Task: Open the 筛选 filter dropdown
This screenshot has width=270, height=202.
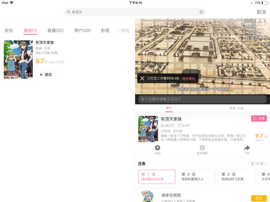Action: pyautogui.click(x=123, y=31)
